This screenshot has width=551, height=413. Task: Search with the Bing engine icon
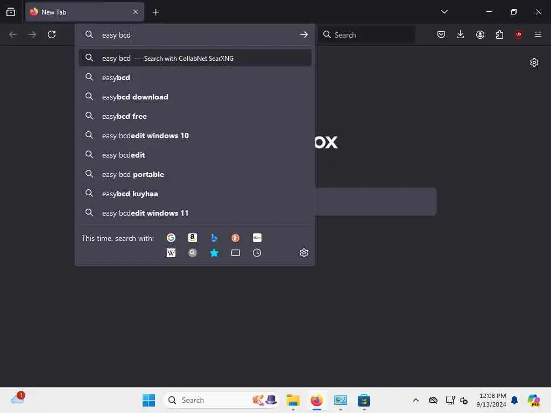[214, 238]
